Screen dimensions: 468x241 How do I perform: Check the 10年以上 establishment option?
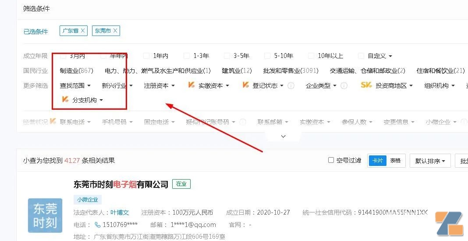click(x=311, y=56)
